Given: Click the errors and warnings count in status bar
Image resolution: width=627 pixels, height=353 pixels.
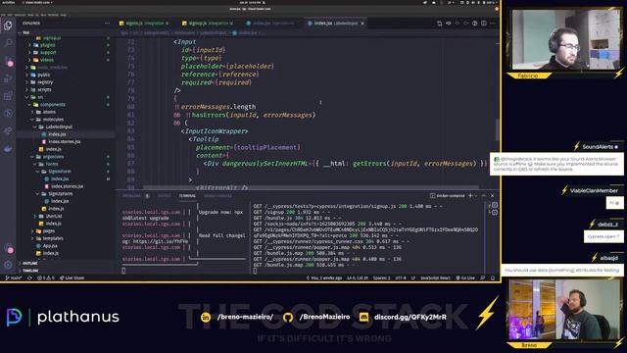Looking at the screenshot, I should pyautogui.click(x=46, y=277).
